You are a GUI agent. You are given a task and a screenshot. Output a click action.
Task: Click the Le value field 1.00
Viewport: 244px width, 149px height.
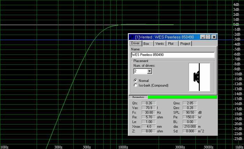[149, 122]
